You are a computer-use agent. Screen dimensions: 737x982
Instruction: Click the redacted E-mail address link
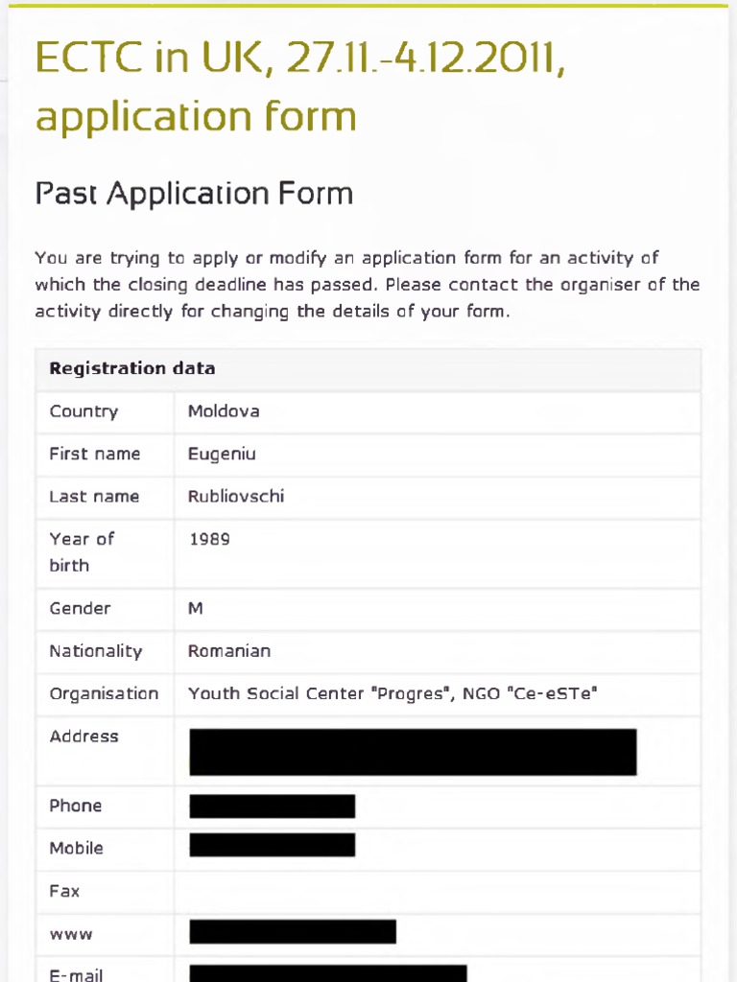click(x=328, y=972)
